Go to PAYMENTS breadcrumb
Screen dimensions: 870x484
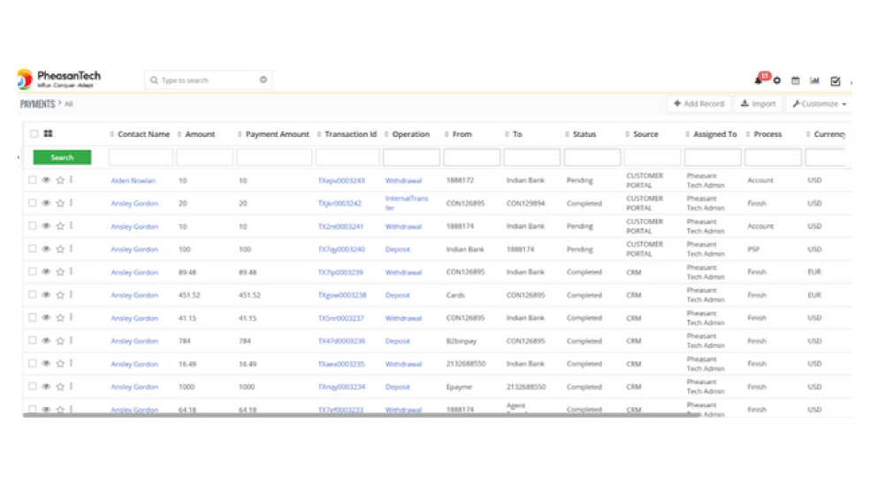(37, 104)
